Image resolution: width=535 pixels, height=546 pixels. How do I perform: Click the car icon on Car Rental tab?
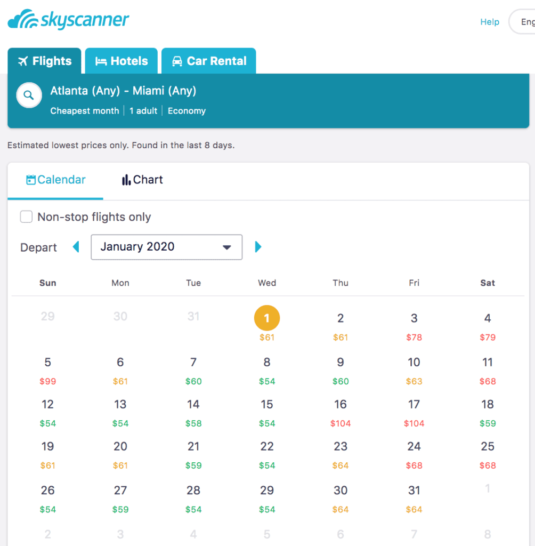coord(176,61)
